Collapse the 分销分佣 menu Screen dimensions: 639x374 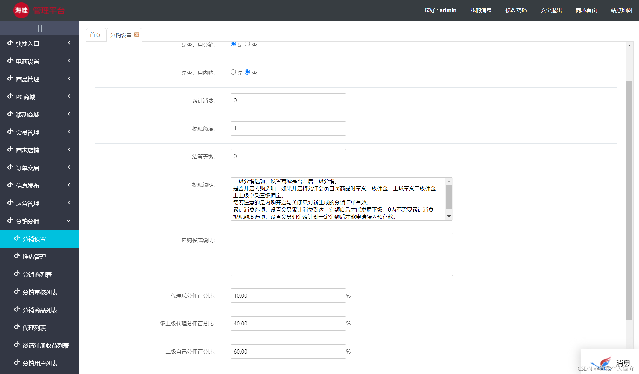point(28,221)
